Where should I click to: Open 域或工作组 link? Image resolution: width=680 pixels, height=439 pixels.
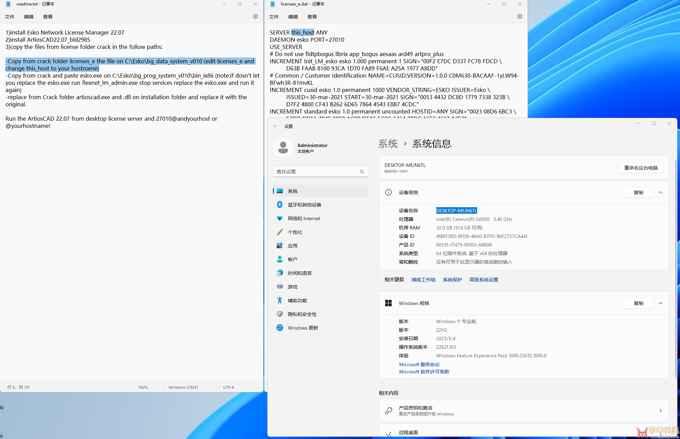click(x=423, y=280)
